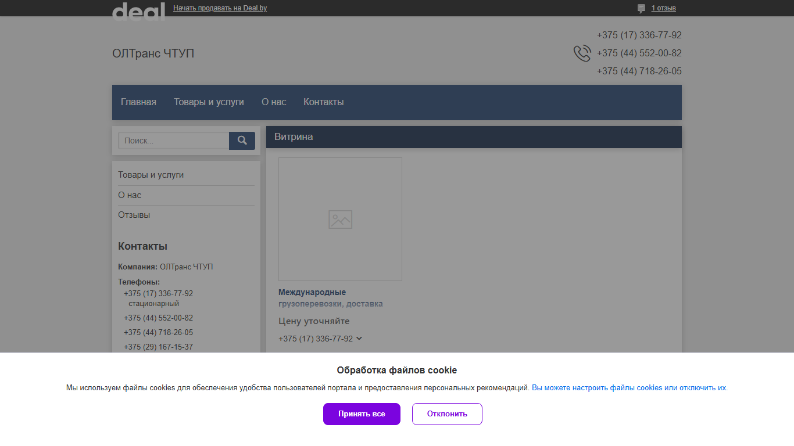
Task: Select О нас in sidebar menu
Action: 130,195
